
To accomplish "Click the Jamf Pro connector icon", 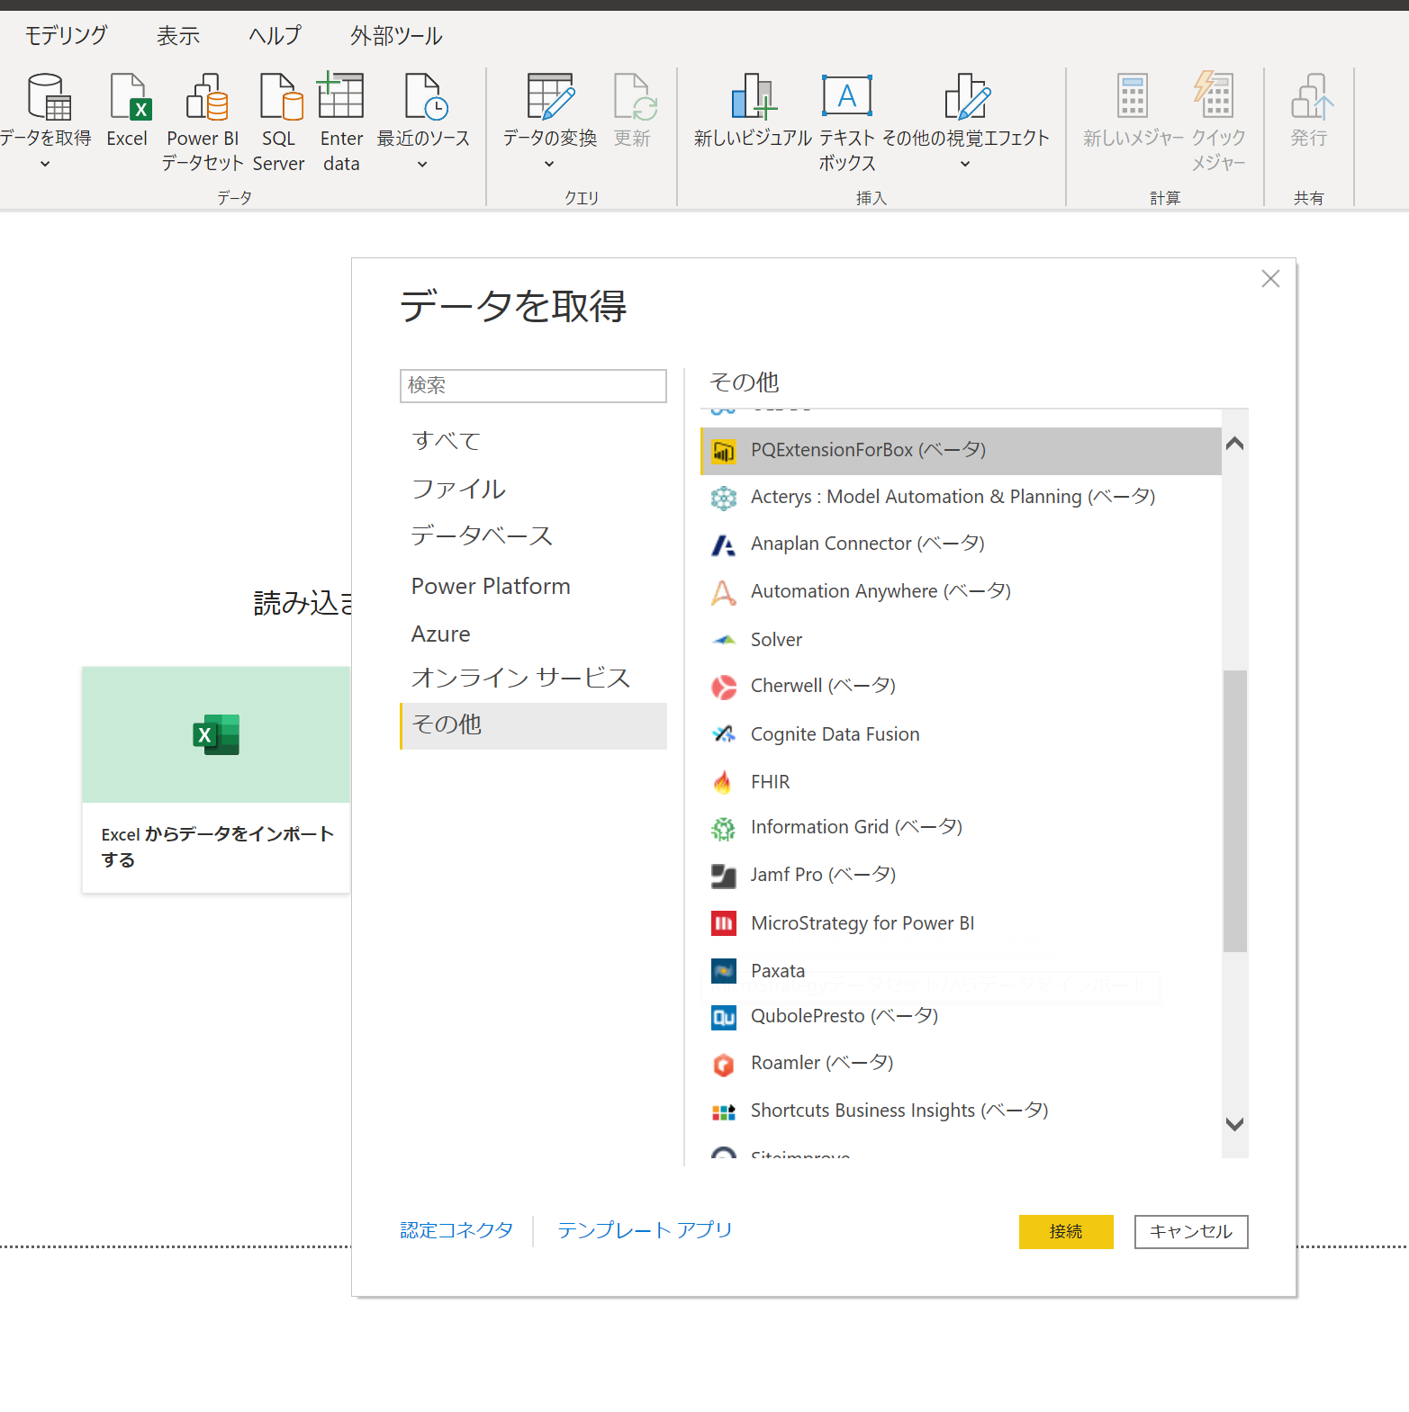I will pyautogui.click(x=723, y=876).
